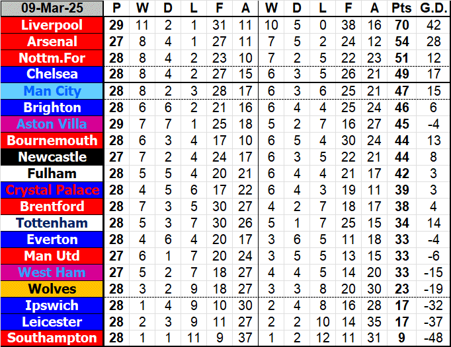Click the black Newcastle team cell
Screen dimensions: 451x347
pos(52,157)
